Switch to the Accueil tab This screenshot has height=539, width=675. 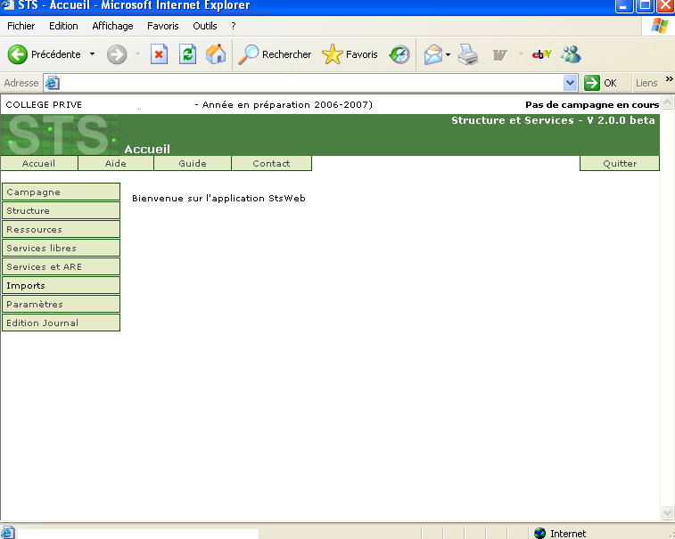[x=39, y=163]
